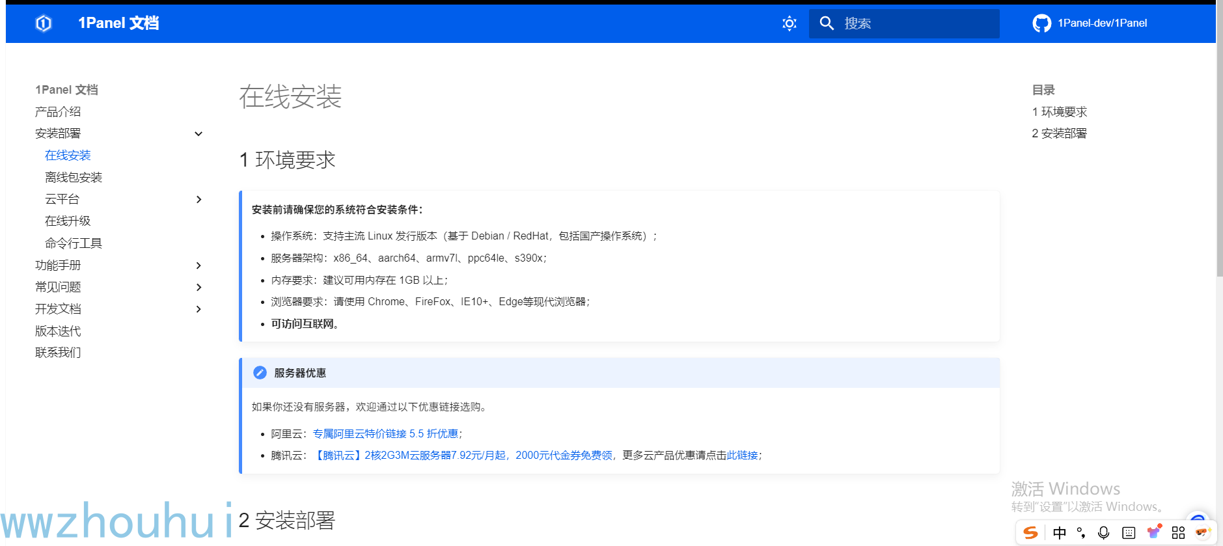1223x546 pixels.
Task: Click the 在线安装 page heading
Action: coord(290,97)
